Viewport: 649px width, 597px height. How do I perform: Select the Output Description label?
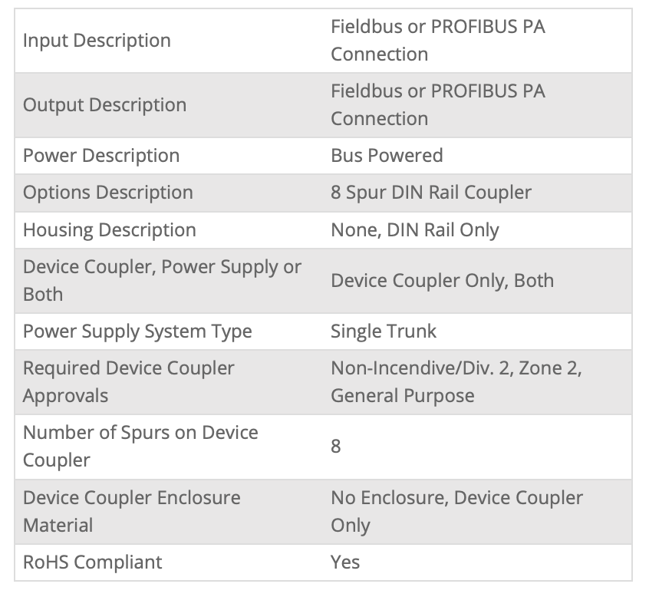(104, 105)
